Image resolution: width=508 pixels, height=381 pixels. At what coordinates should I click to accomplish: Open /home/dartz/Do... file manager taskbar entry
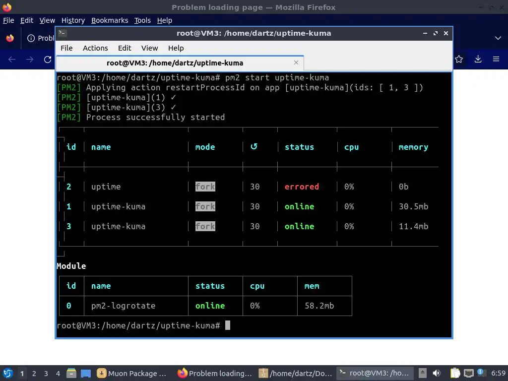[x=296, y=373]
